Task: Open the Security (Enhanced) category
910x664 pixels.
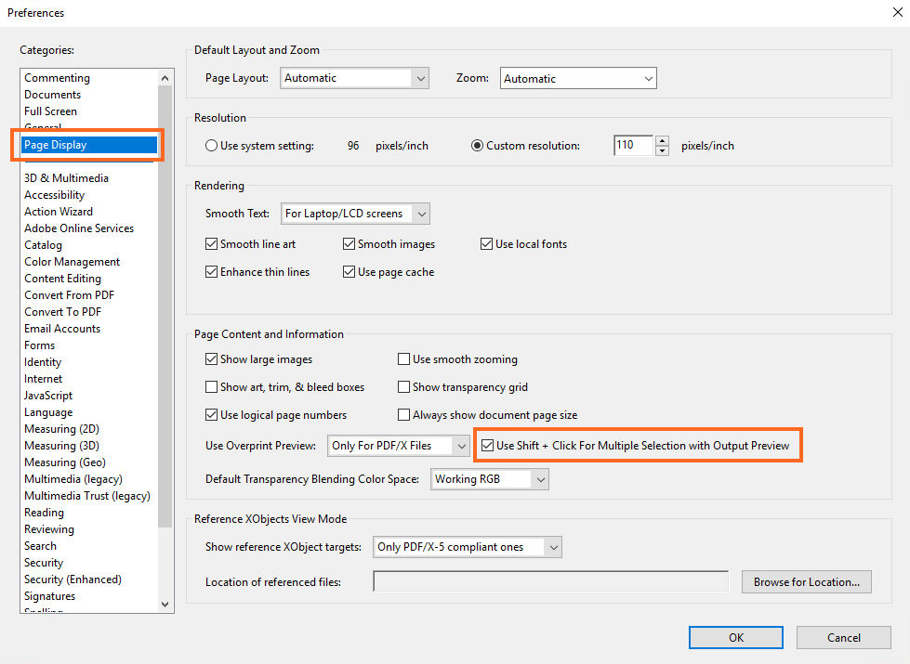Action: point(73,579)
